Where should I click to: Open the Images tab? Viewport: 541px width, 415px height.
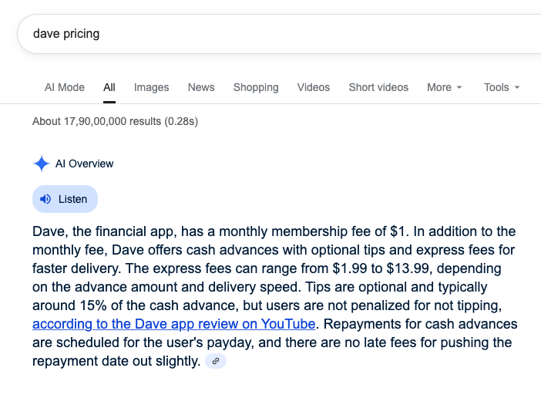click(152, 87)
